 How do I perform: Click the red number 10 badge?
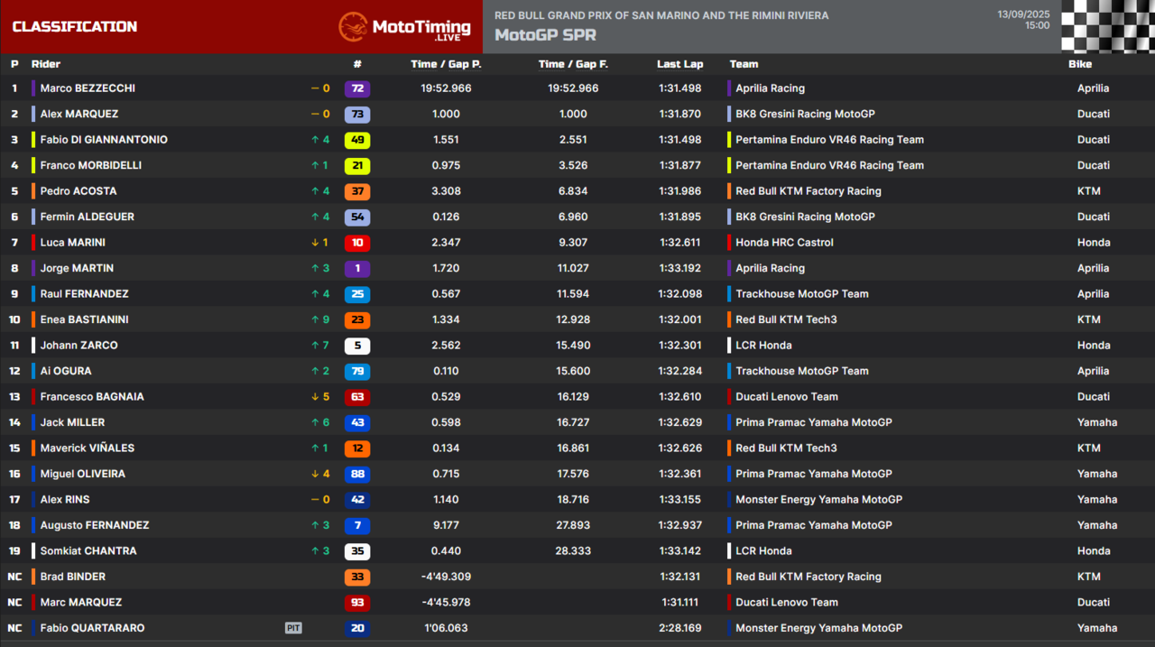click(x=357, y=243)
